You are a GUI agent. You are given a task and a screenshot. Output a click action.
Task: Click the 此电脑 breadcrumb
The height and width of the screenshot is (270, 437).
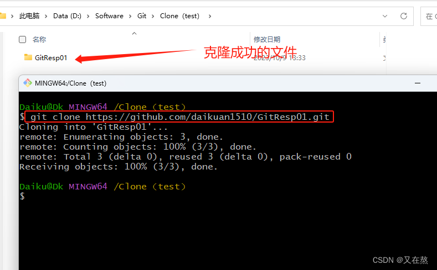pyautogui.click(x=29, y=16)
